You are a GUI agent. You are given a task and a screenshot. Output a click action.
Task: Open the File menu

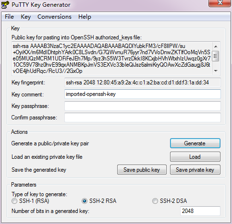(9, 17)
